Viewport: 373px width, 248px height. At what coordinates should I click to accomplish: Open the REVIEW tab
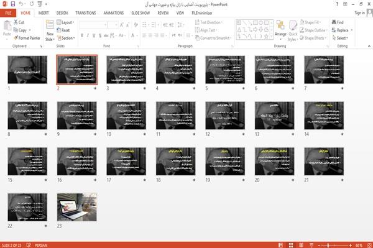pyautogui.click(x=163, y=13)
